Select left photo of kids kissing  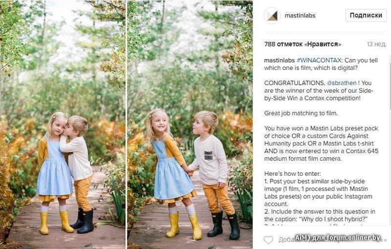63,124
